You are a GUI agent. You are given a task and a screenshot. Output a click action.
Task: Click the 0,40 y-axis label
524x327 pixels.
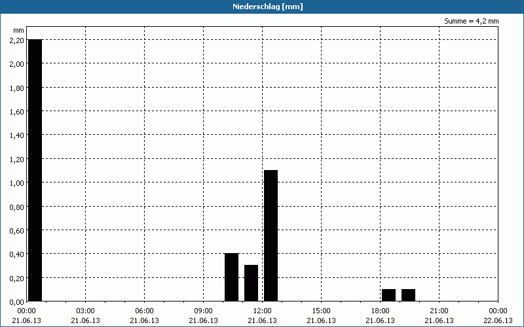(17, 254)
